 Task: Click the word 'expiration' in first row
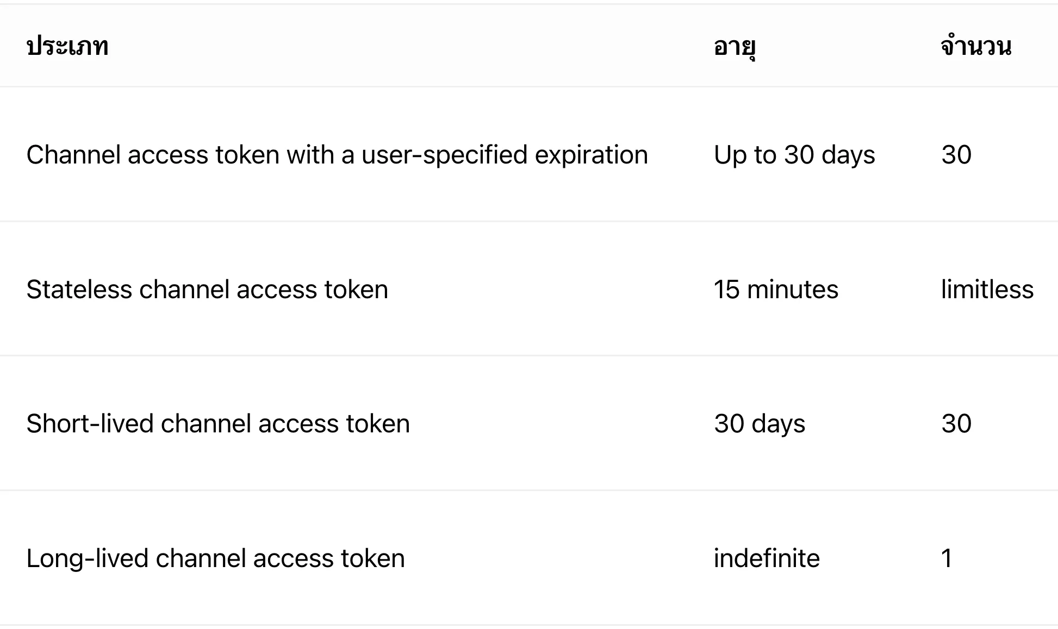click(592, 155)
